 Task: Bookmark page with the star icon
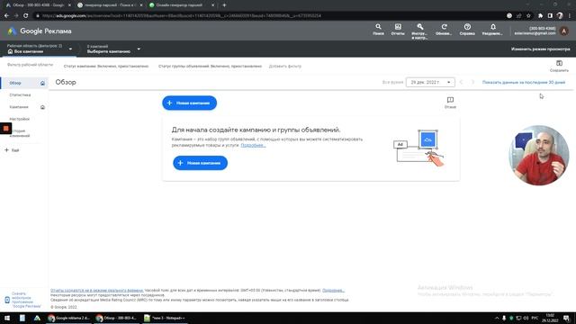(528, 16)
